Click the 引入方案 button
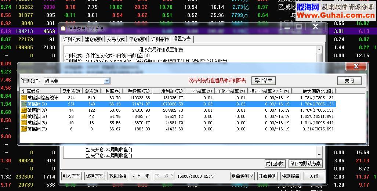This screenshot has height=191, width=377. pyautogui.click(x=72, y=176)
